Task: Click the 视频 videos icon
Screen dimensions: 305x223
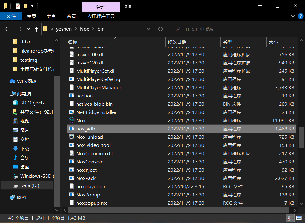Action: (15, 121)
